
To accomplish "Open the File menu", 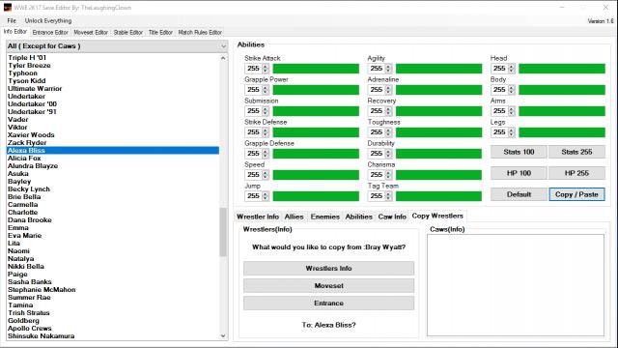I will pyautogui.click(x=12, y=20).
